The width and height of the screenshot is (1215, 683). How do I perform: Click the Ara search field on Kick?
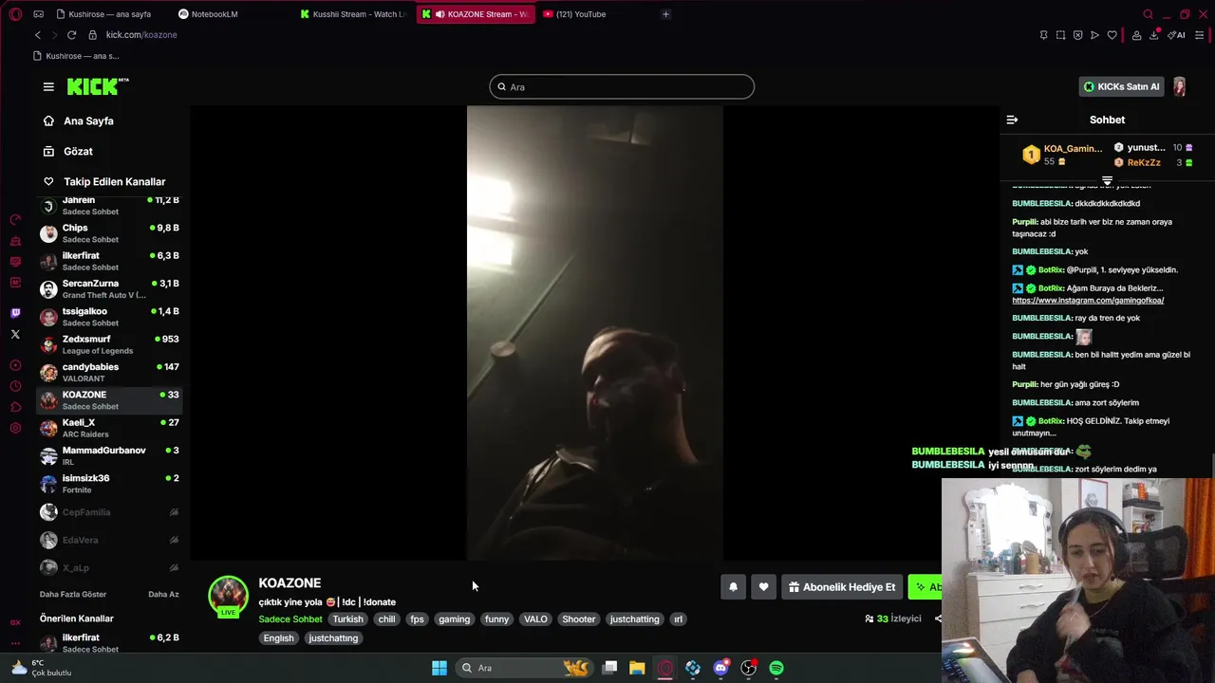(x=622, y=87)
